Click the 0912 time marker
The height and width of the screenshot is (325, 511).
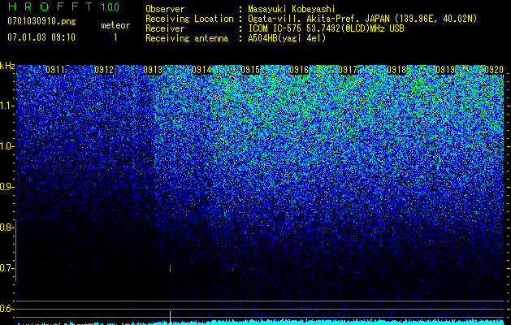(x=104, y=70)
